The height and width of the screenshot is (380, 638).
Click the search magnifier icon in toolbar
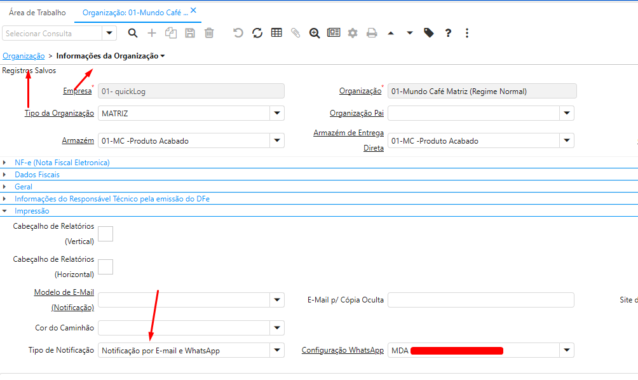point(133,33)
